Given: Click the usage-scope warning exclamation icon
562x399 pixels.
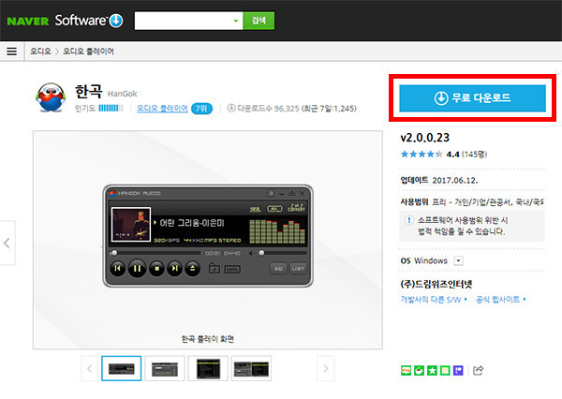Looking at the screenshot, I should 408,220.
